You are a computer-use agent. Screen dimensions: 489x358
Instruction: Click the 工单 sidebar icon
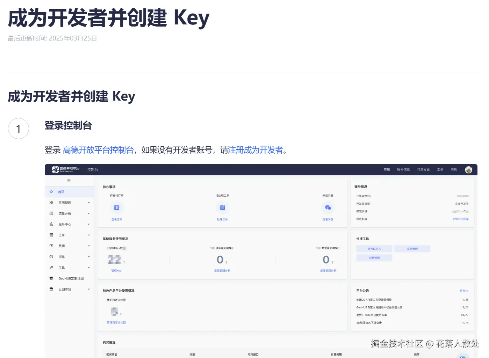pyautogui.click(x=51, y=235)
